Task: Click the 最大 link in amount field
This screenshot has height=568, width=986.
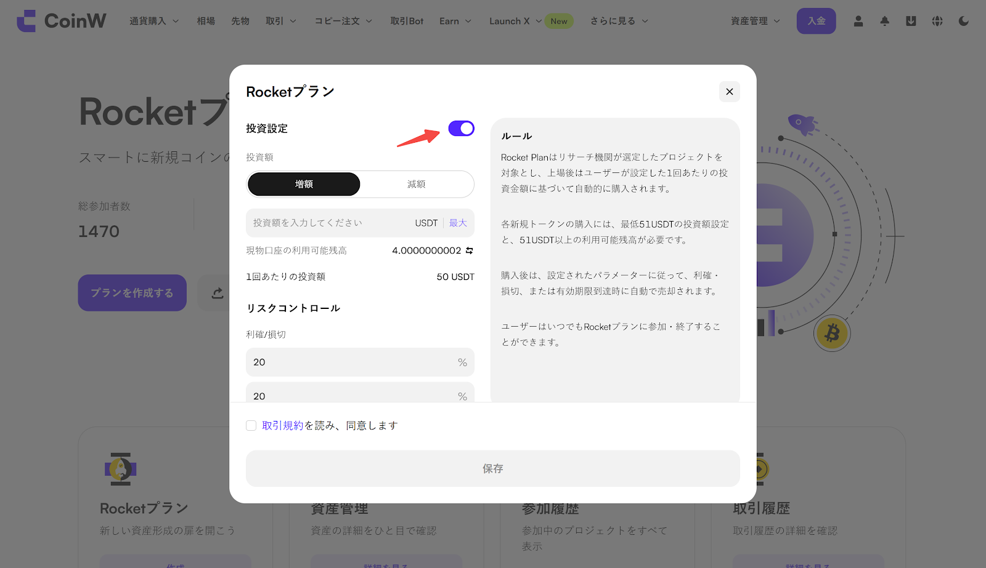Action: pos(458,223)
